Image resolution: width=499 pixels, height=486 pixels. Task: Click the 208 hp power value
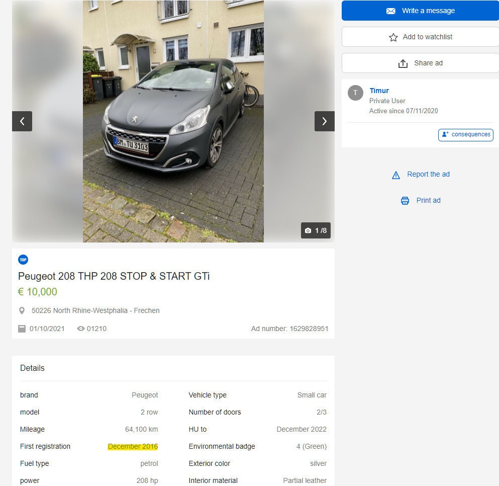[x=147, y=480]
